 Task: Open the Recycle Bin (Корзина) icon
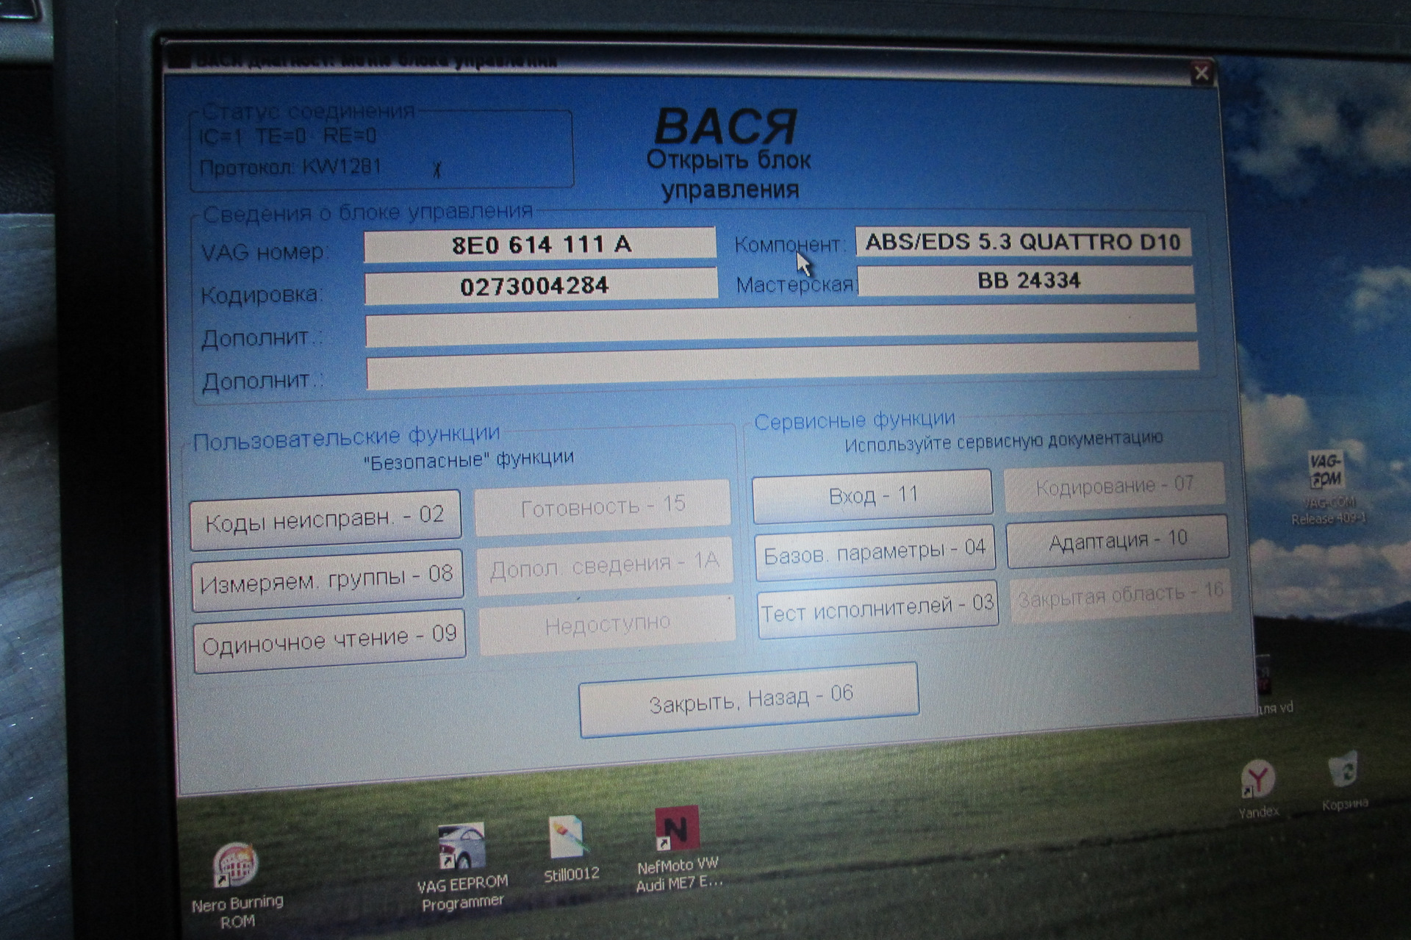1344,781
